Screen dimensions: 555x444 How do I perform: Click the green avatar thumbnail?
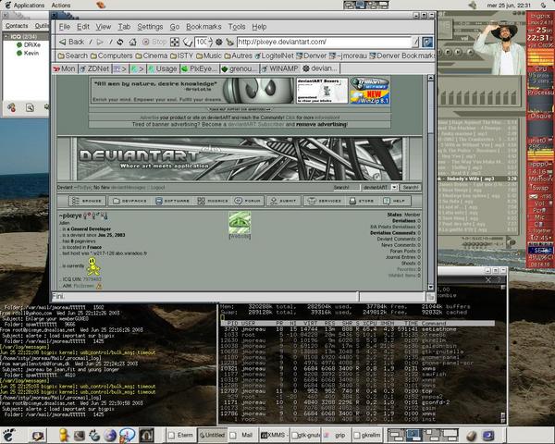pyautogui.click(x=240, y=222)
